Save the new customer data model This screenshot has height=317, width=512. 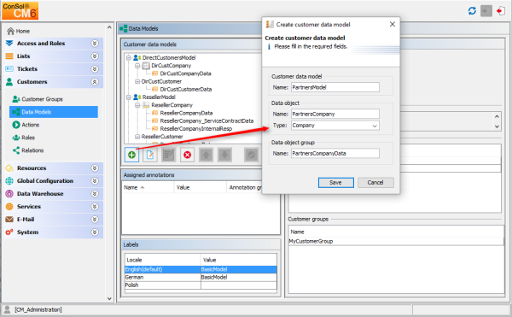(335, 182)
